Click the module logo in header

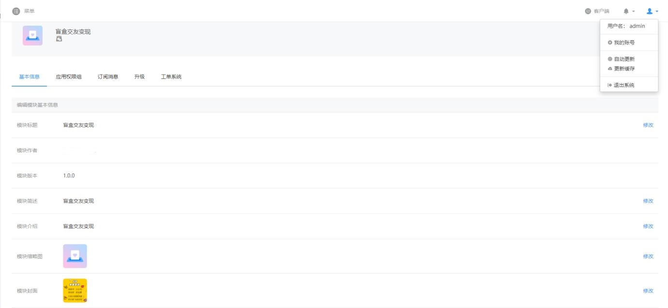click(x=32, y=35)
